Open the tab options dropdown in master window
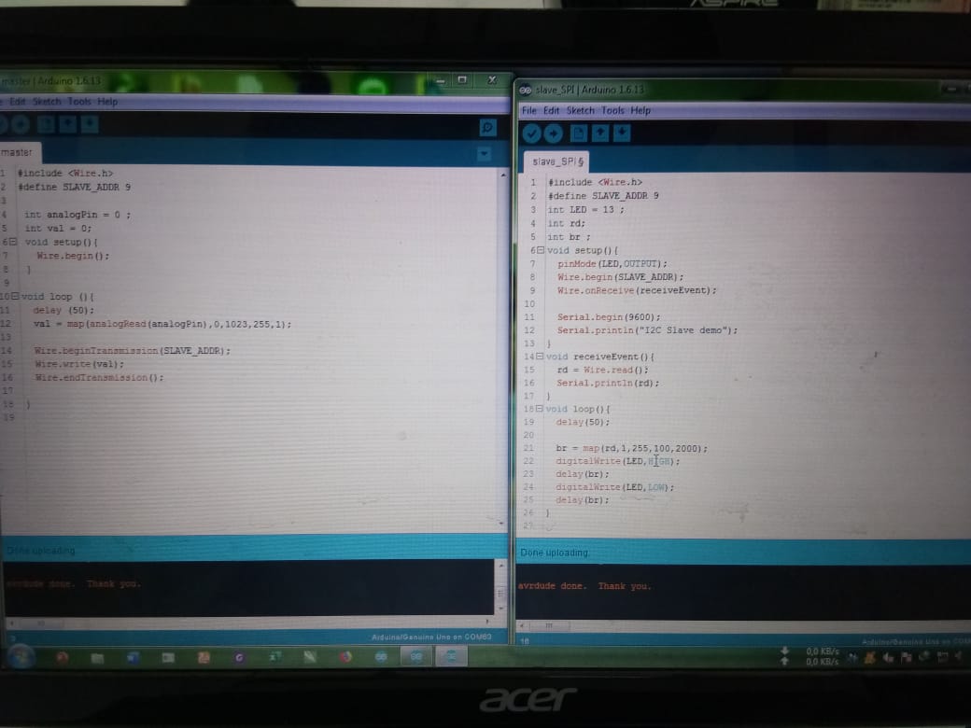This screenshot has width=971, height=728. click(x=485, y=153)
